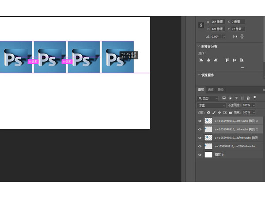Lock layer position

click(219, 112)
